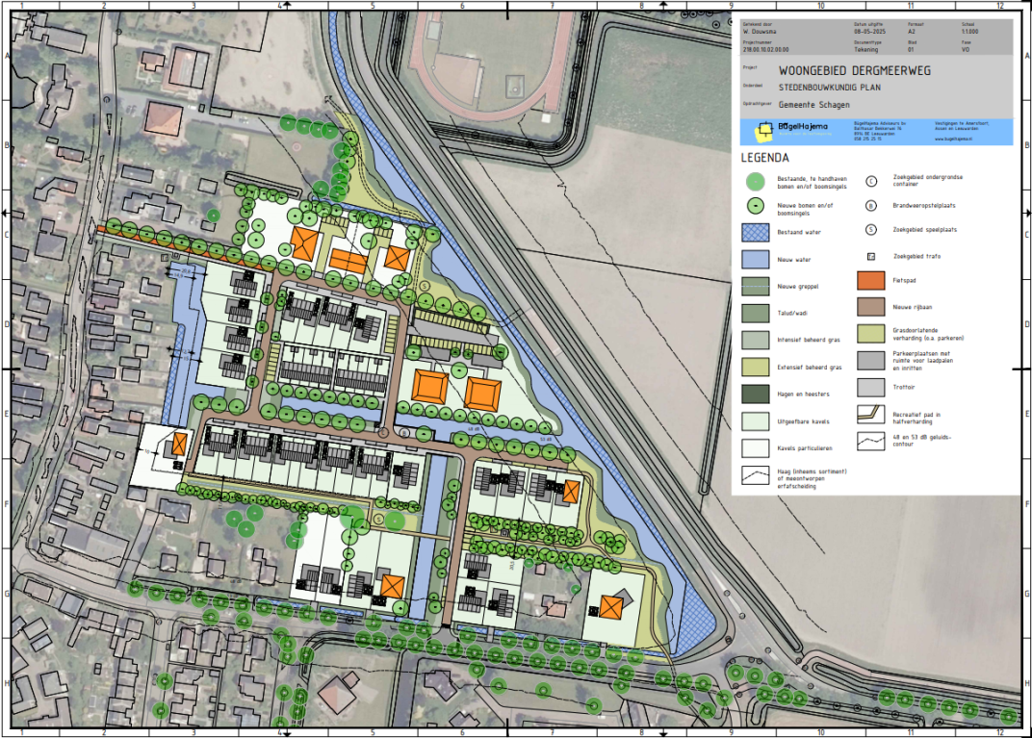The image size is (1032, 738).
Task: Click the www.bugelhajema.nl website address
Action: pyautogui.click(x=955, y=140)
